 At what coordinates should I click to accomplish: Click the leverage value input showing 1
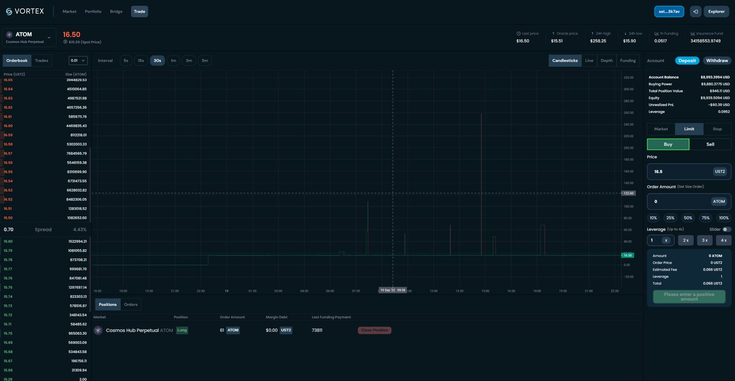pyautogui.click(x=661, y=240)
